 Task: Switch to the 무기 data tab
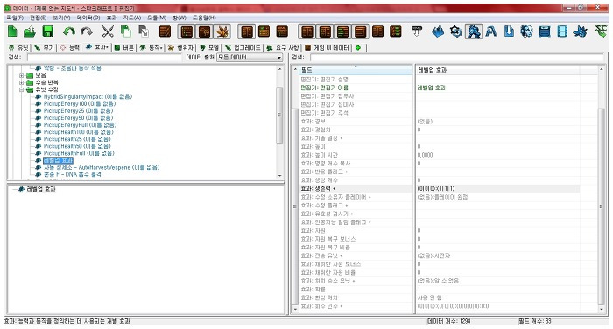tap(44, 47)
